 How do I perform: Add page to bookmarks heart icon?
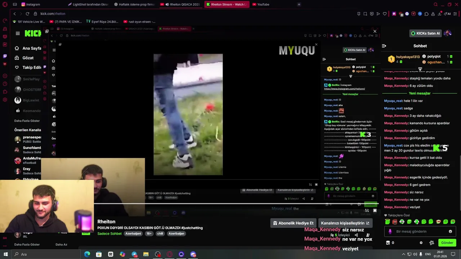point(385,14)
